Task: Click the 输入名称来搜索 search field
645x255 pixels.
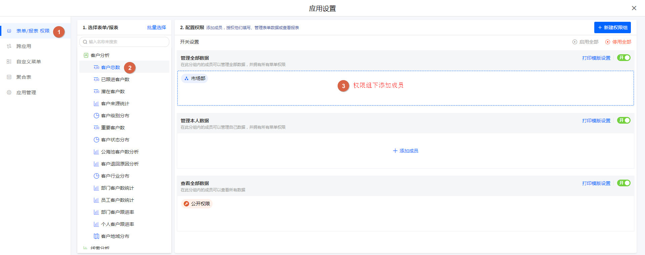Action: (124, 42)
